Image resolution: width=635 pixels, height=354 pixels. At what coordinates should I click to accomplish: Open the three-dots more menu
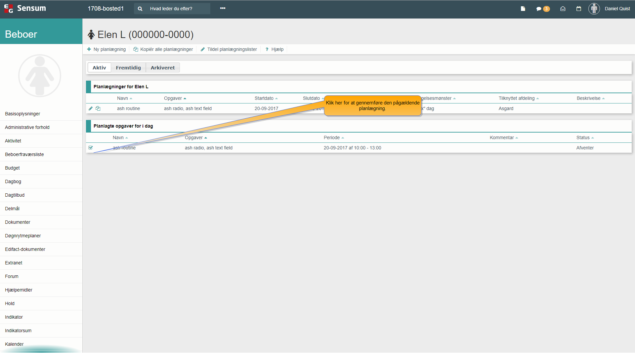[x=223, y=8]
